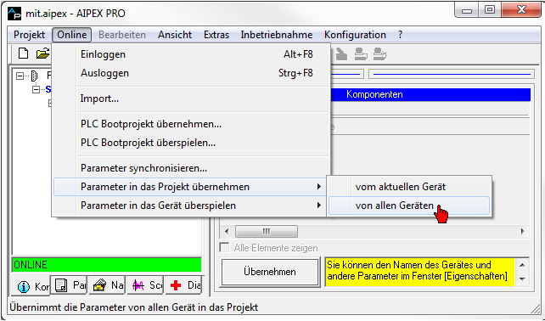Click the green ONLINE status bar
Screen dimensions: 545x321
click(x=107, y=265)
